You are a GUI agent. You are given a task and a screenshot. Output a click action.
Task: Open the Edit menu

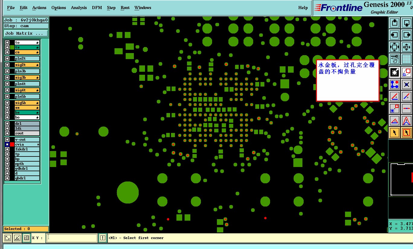coord(24,8)
